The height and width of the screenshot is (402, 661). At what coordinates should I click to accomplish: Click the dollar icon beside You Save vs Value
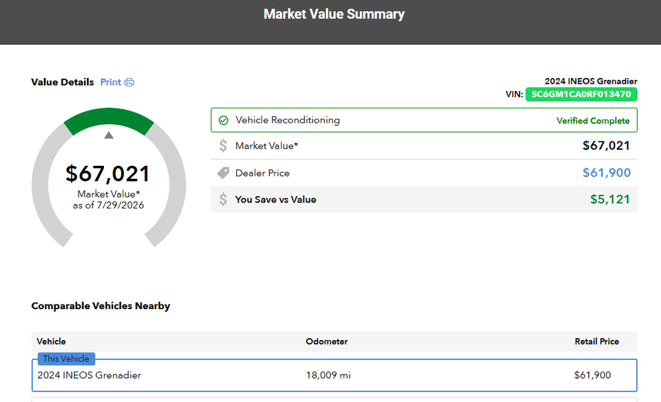[223, 199]
